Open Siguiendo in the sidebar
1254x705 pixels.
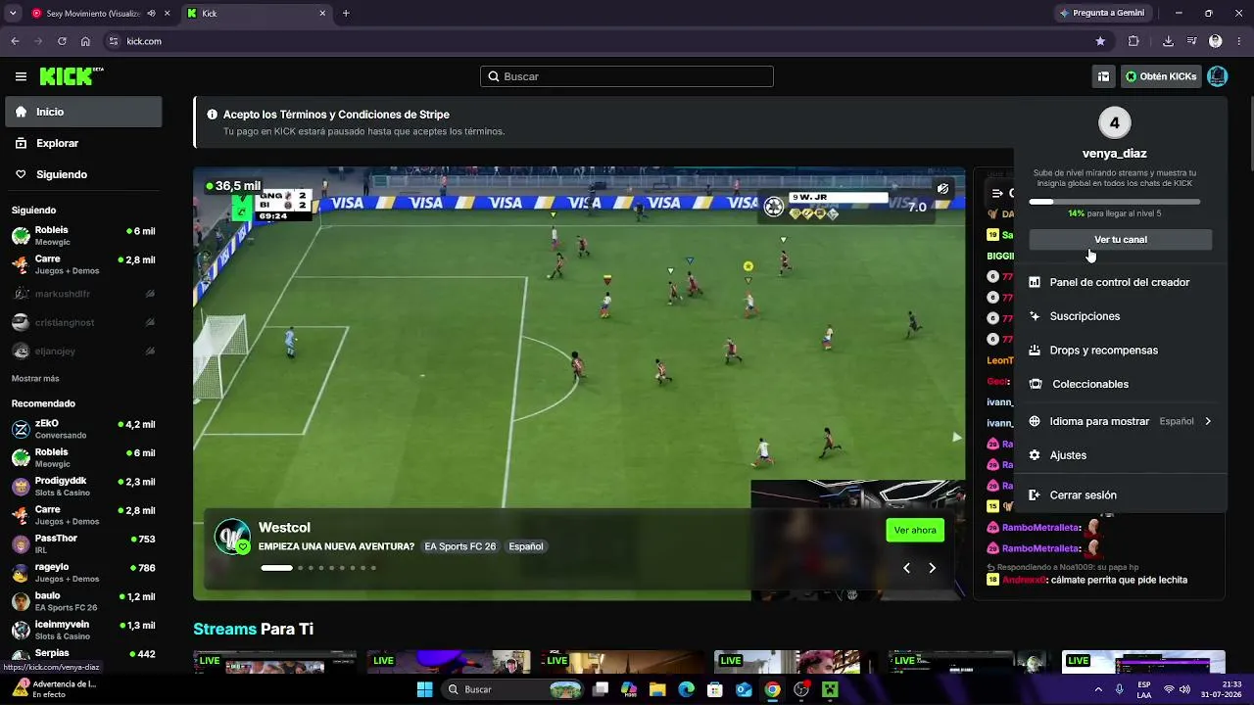pos(83,174)
